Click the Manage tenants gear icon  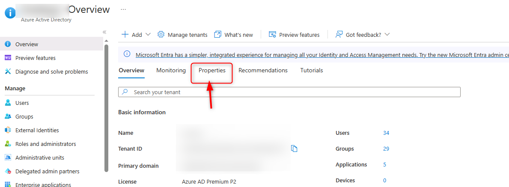(x=161, y=35)
